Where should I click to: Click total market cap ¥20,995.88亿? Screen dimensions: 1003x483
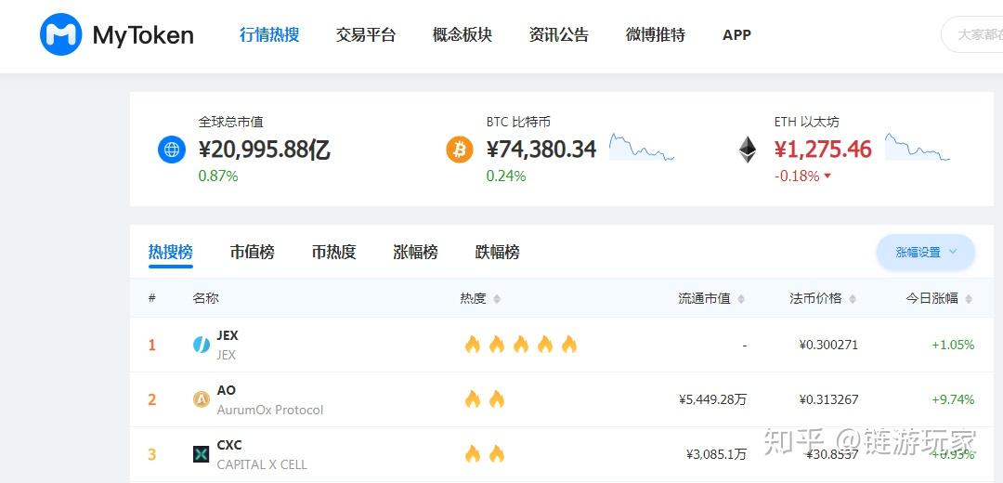tap(264, 150)
